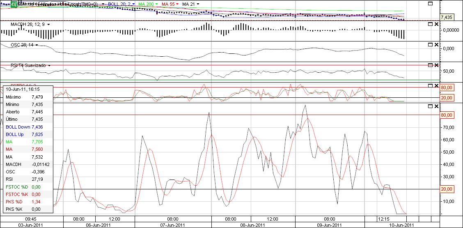Select the red MA 7,560 row
The height and width of the screenshot is (228, 463).
[28, 150]
